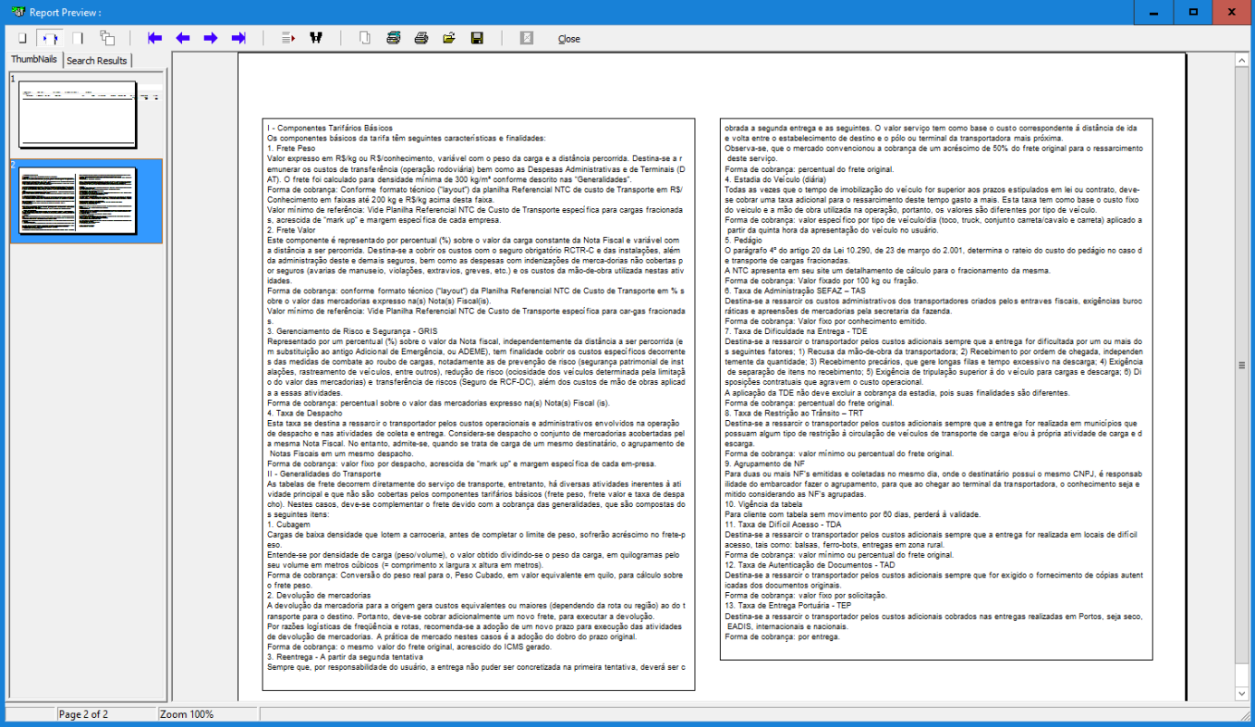The height and width of the screenshot is (727, 1255).
Task: Click the multiple pages view icon
Action: (x=107, y=38)
